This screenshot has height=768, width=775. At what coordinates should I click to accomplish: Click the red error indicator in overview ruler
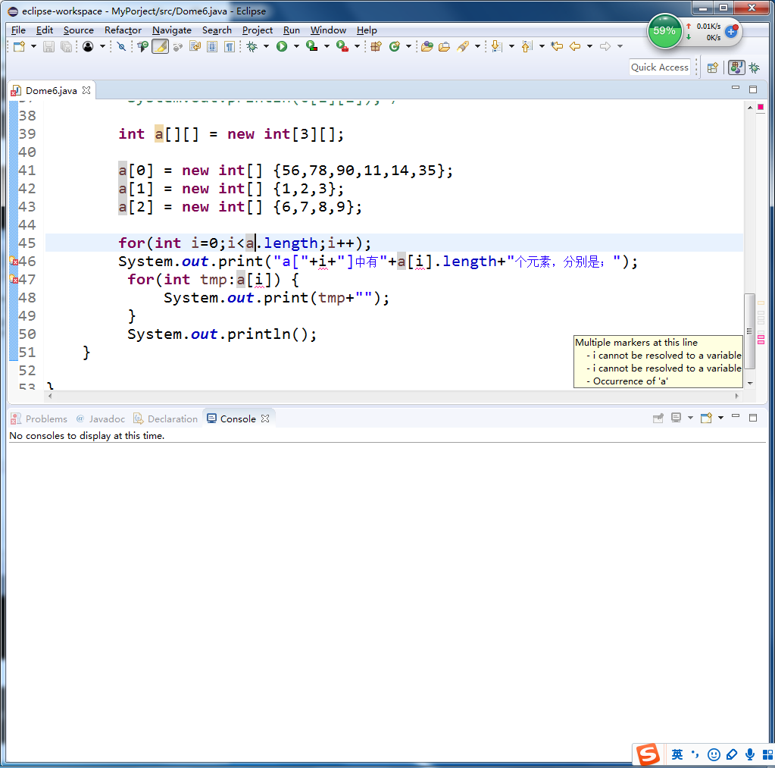coord(761,108)
